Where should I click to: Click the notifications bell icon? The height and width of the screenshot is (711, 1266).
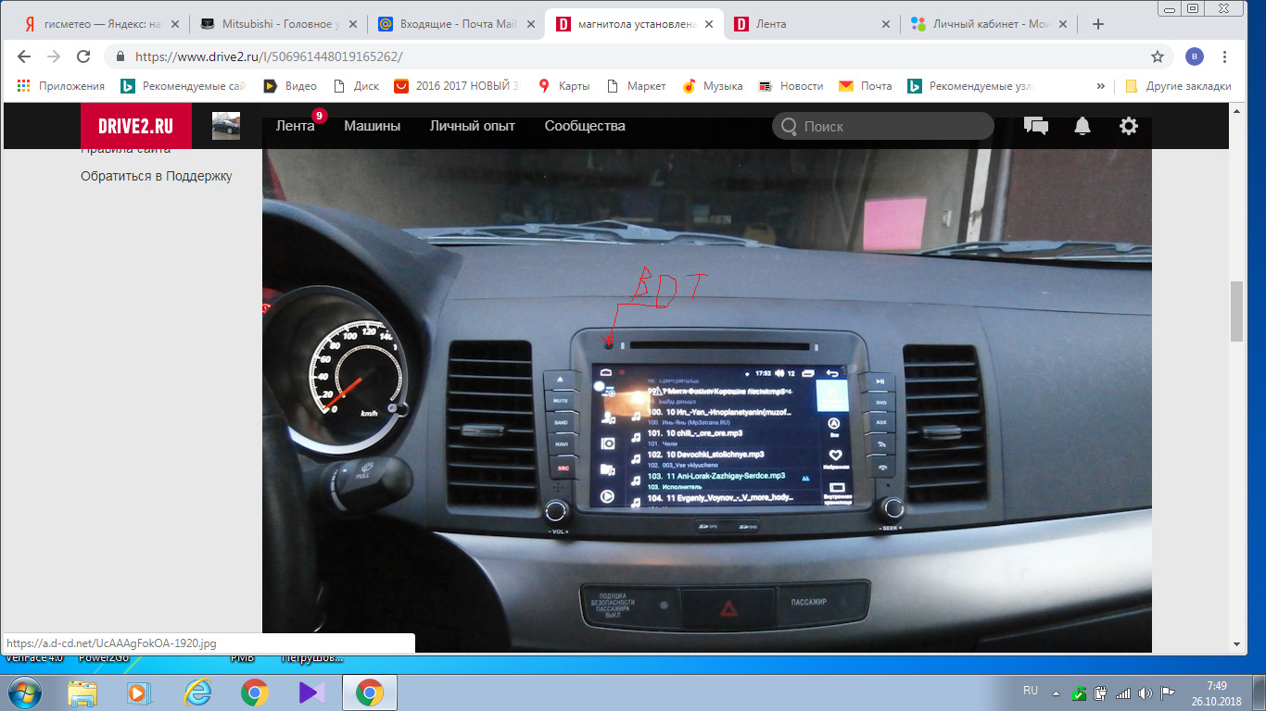click(1082, 126)
